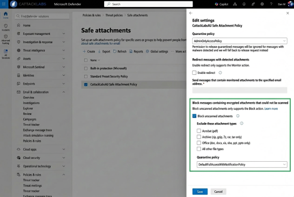This screenshot has height=197, width=294.
Task: Click the Home icon in the left rail
Action: tap(6, 15)
